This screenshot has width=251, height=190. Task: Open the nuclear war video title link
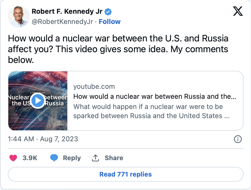[x=155, y=96]
